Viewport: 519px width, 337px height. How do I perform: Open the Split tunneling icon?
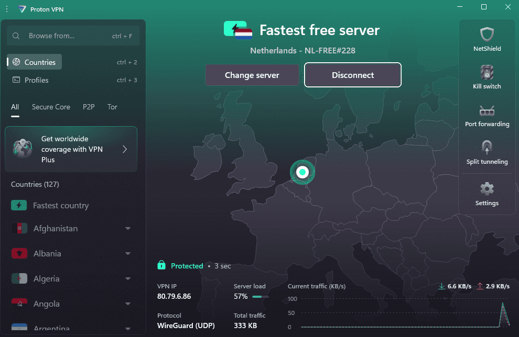[487, 148]
